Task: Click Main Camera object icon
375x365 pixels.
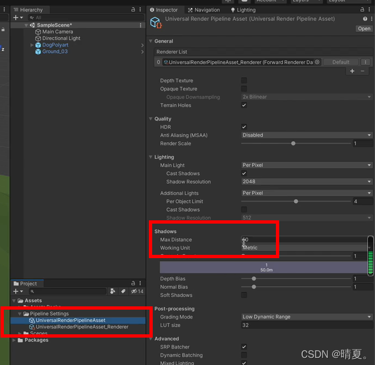Action: click(38, 32)
